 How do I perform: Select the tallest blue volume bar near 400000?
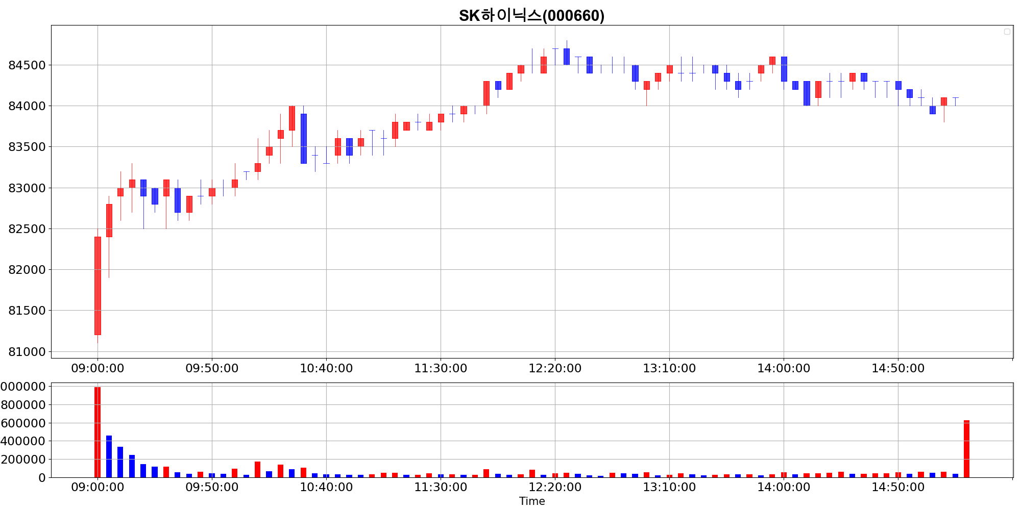tap(109, 456)
